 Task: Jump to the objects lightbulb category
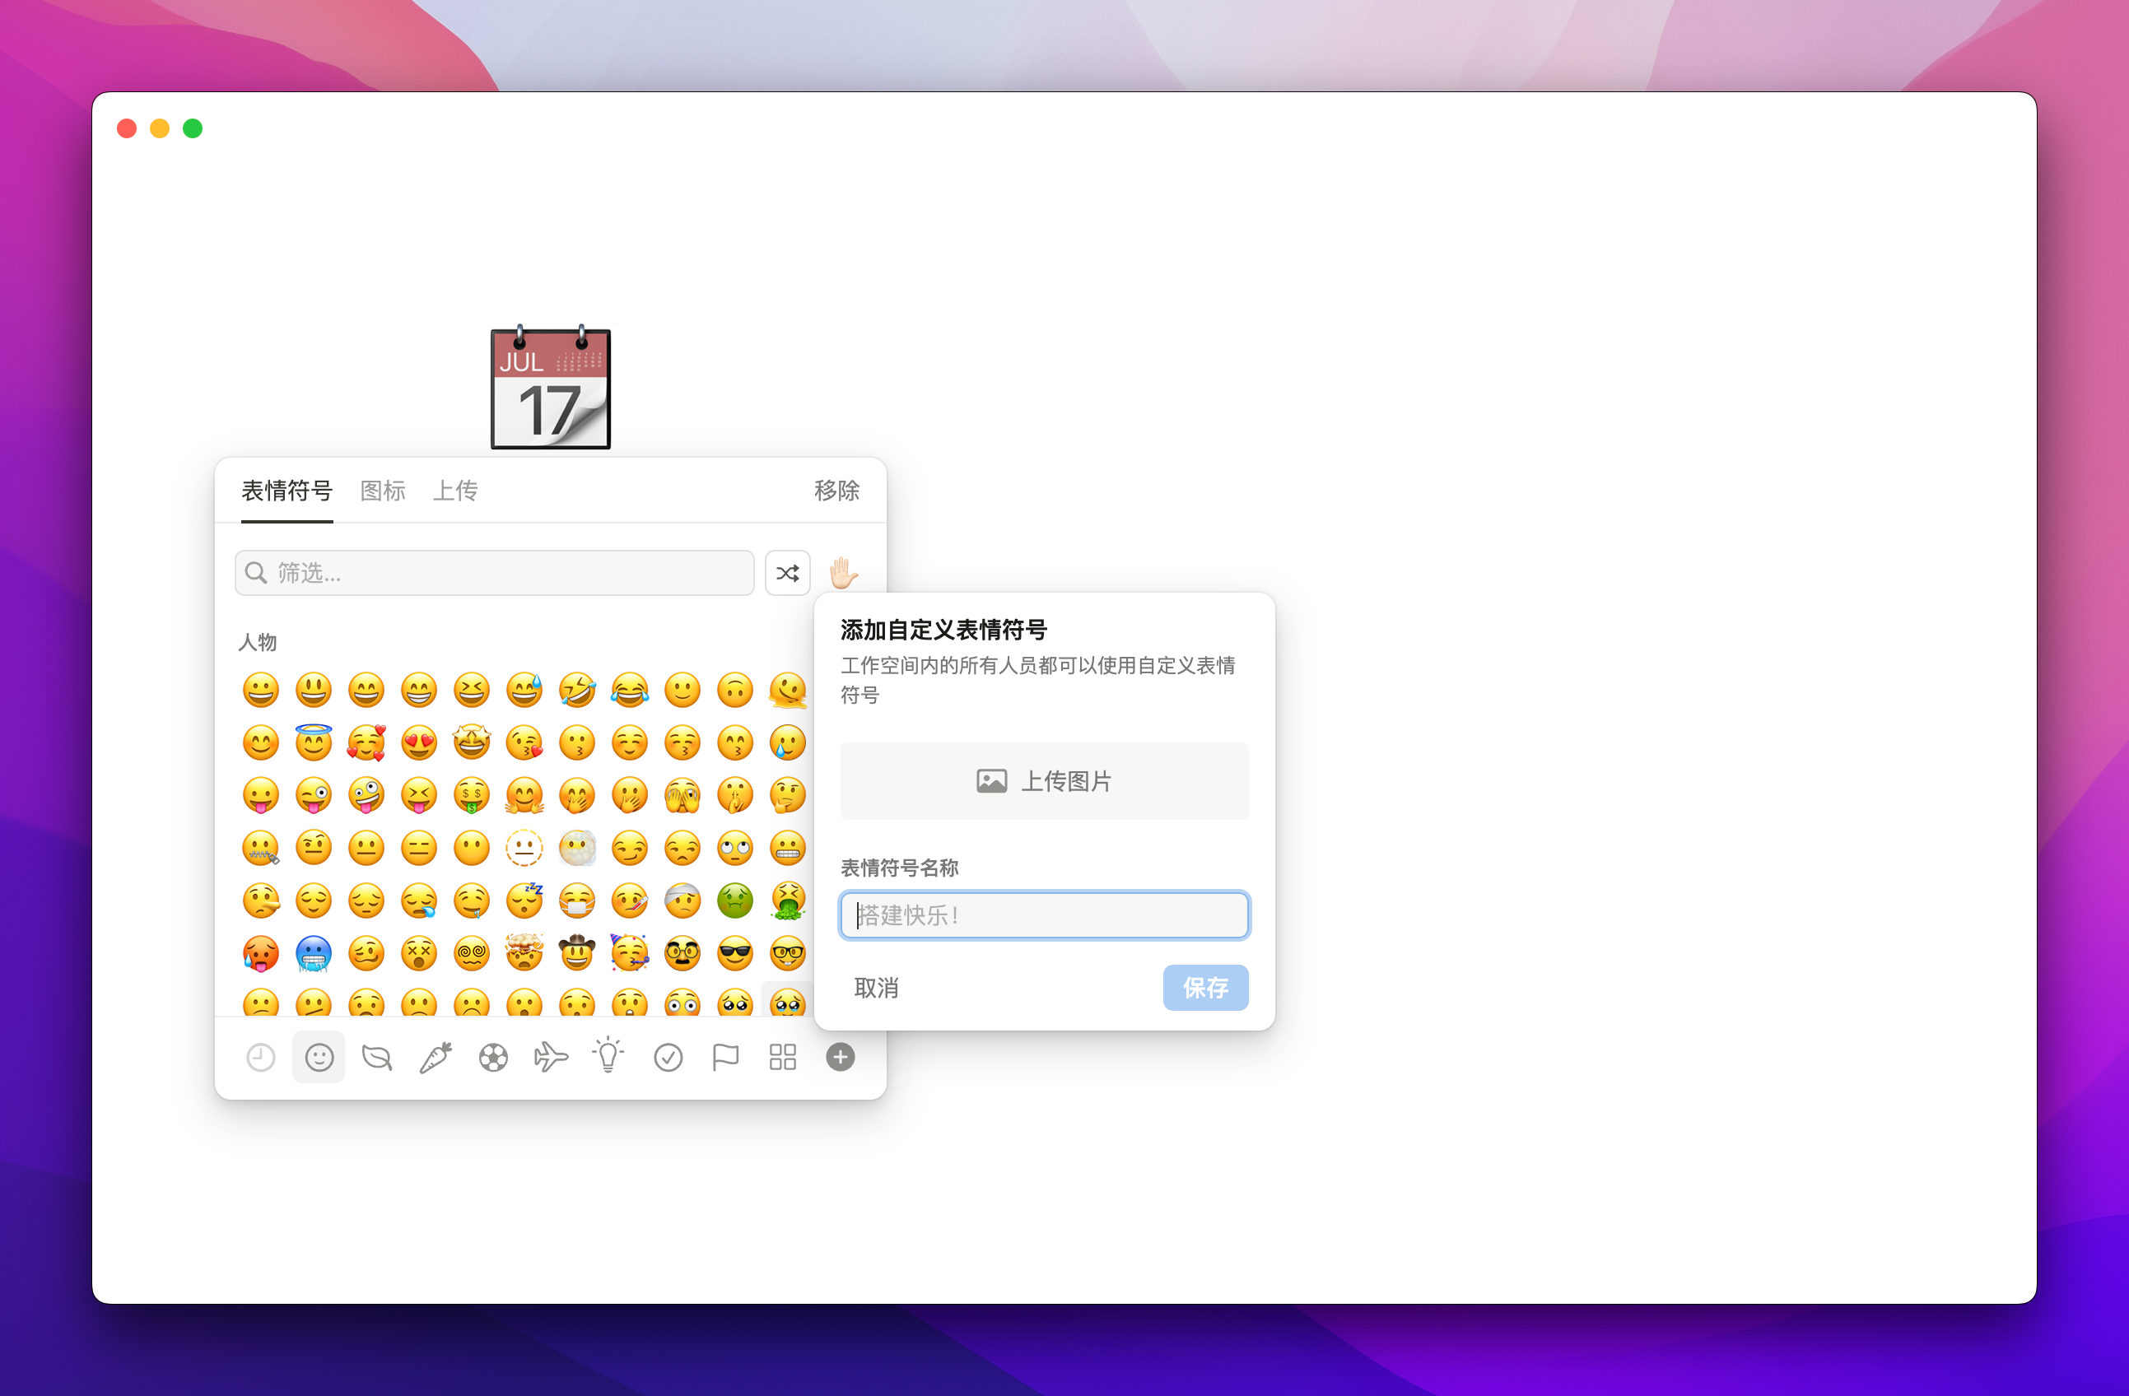[x=608, y=1056]
